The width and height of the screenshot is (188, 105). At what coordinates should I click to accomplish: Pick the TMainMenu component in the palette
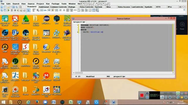click(34, 10)
